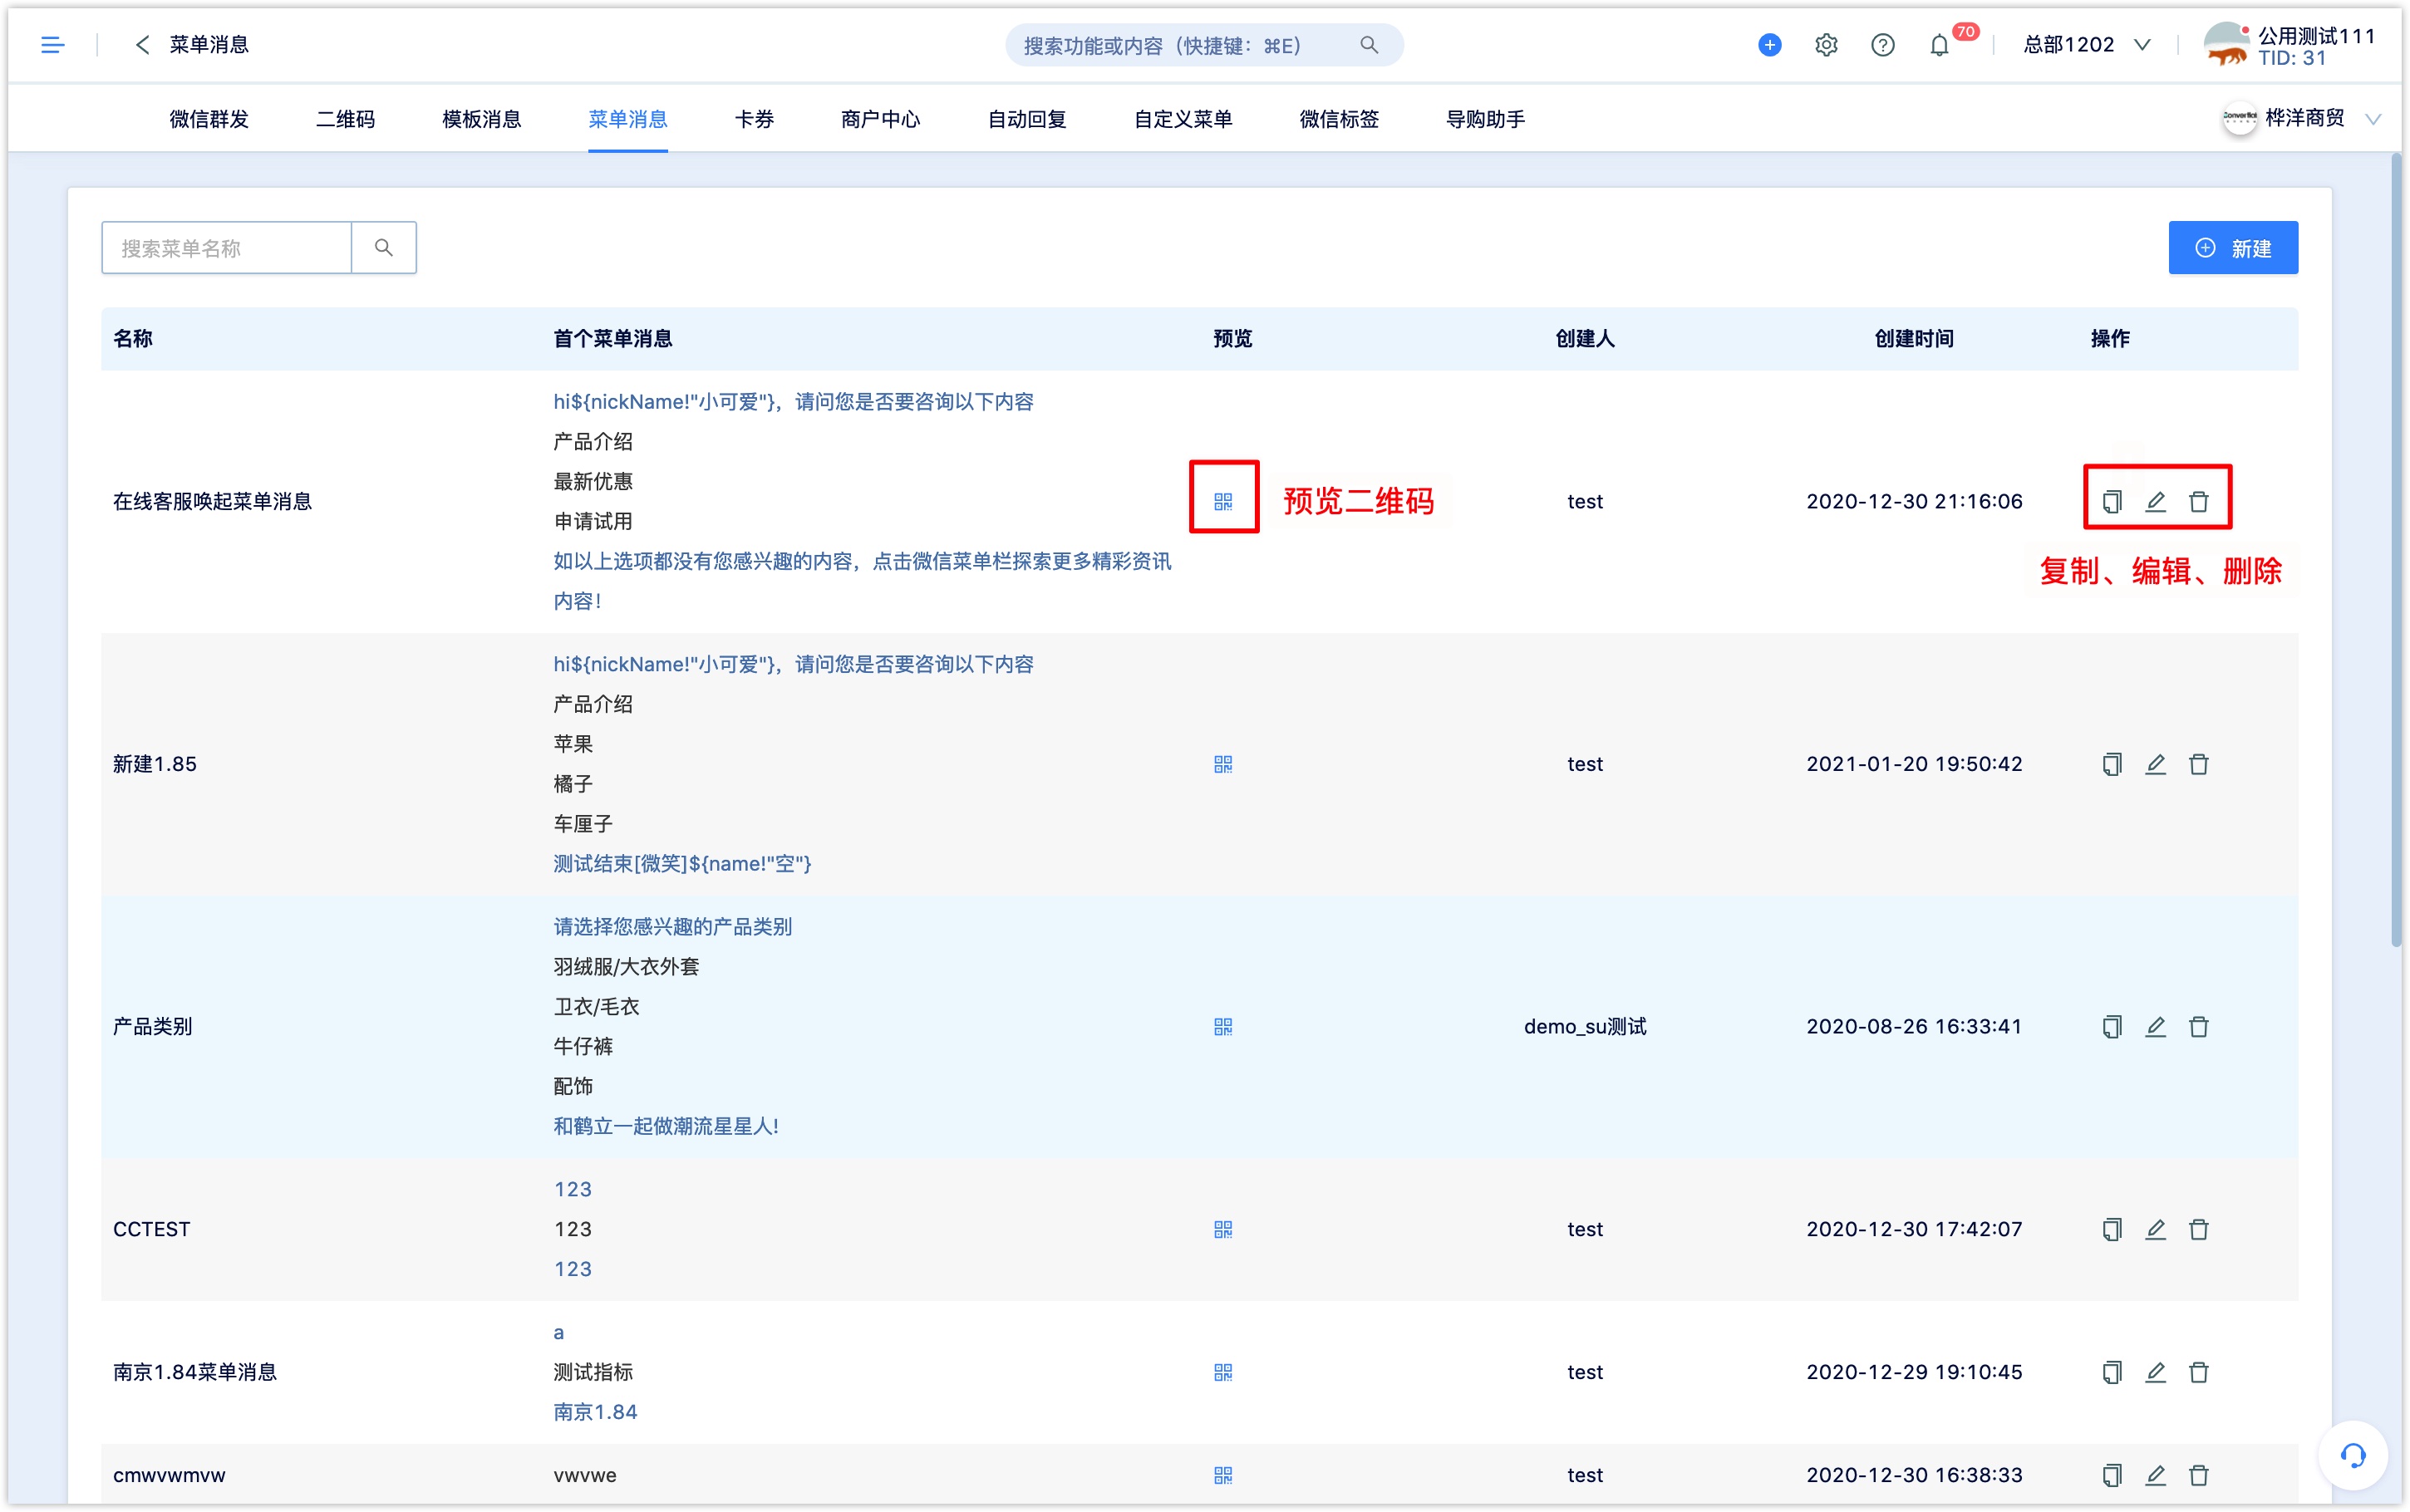Copy the 新建1.85 menu message
The height and width of the screenshot is (1512, 2410).
point(2111,764)
